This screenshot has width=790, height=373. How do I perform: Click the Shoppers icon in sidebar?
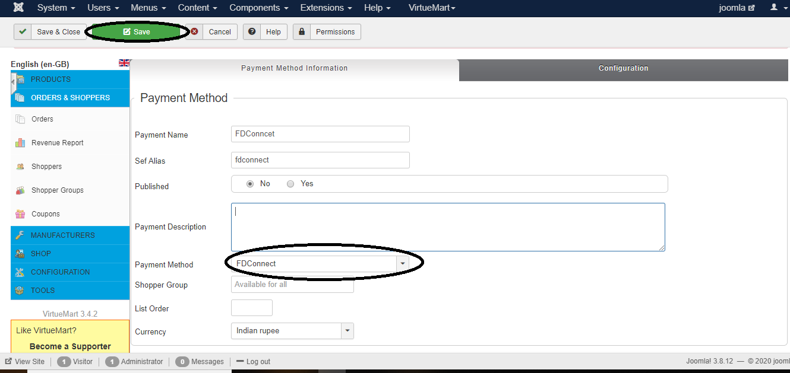pyautogui.click(x=20, y=167)
